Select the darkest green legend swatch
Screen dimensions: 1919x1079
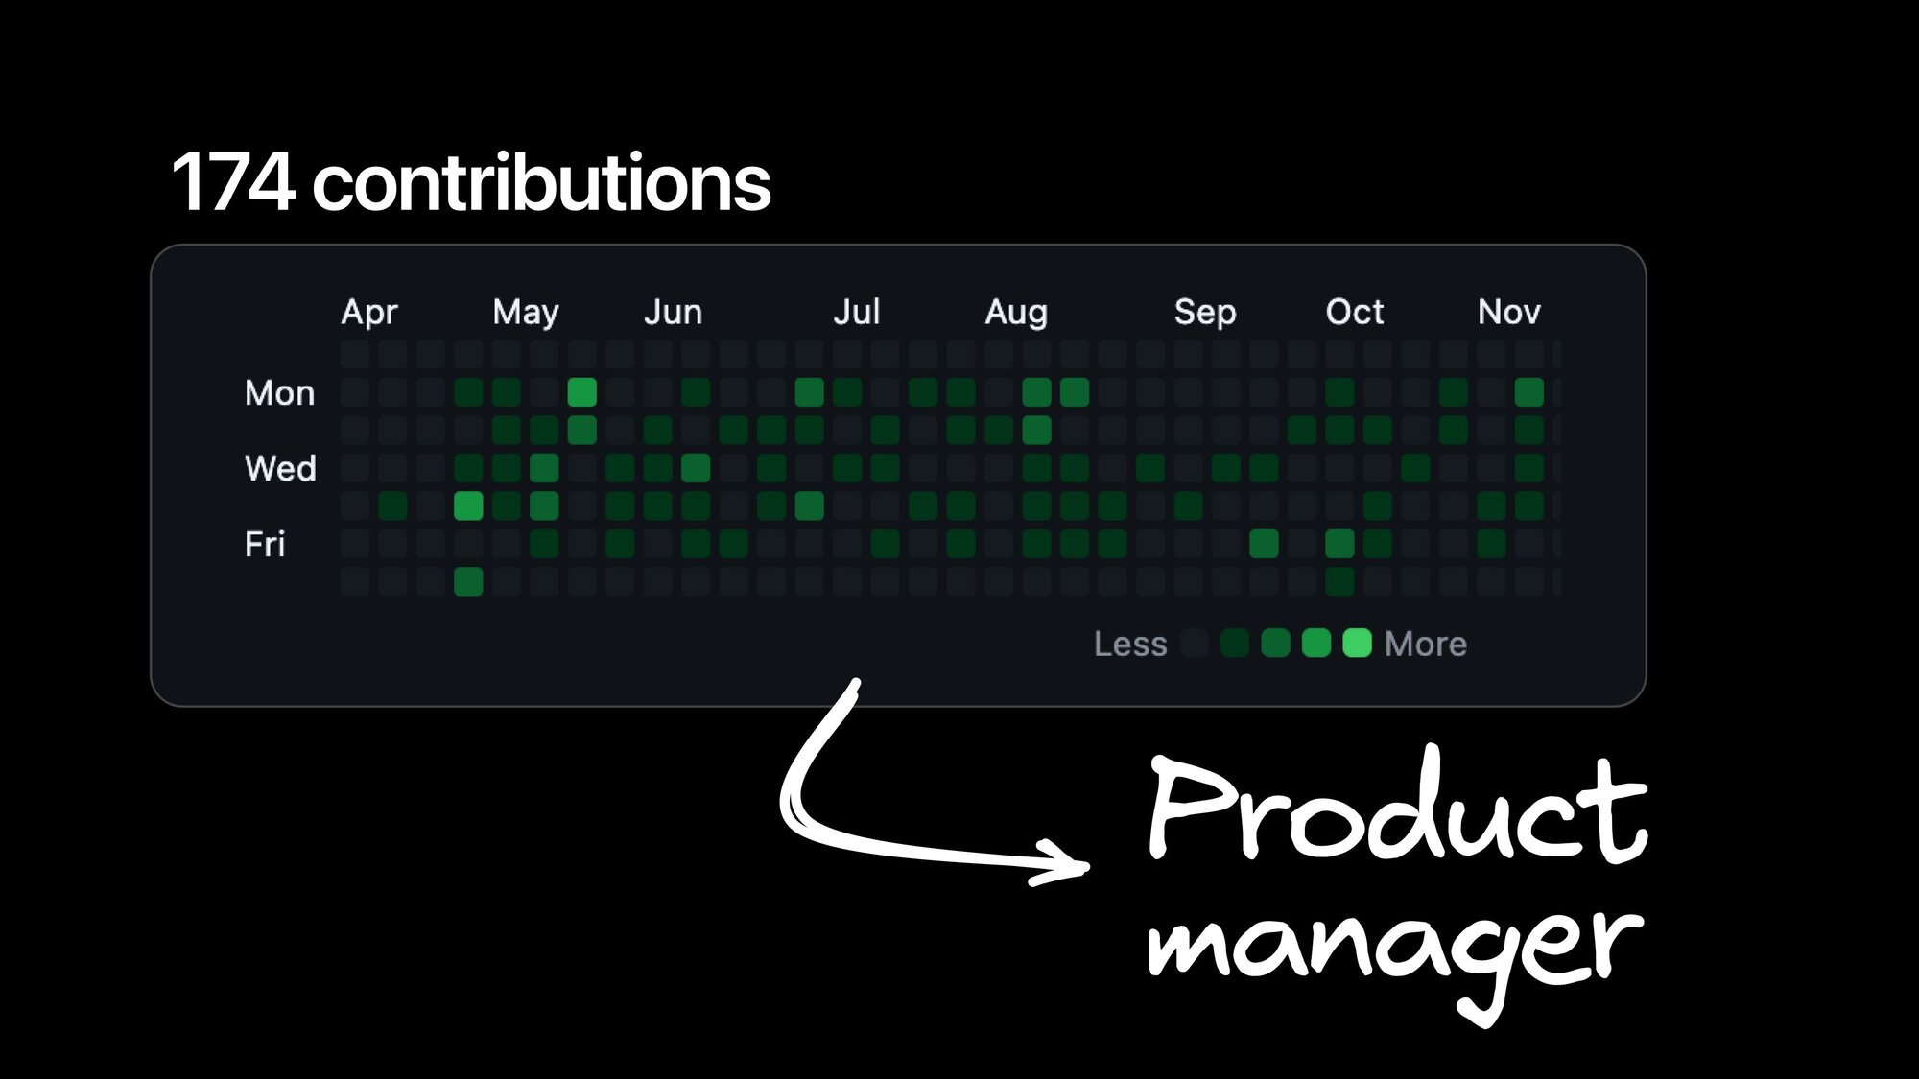pyautogui.click(x=1235, y=643)
